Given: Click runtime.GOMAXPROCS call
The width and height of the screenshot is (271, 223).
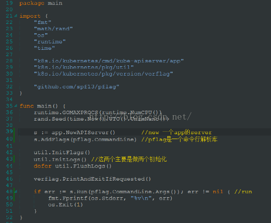Looking at the screenshot, I should (98, 112).
